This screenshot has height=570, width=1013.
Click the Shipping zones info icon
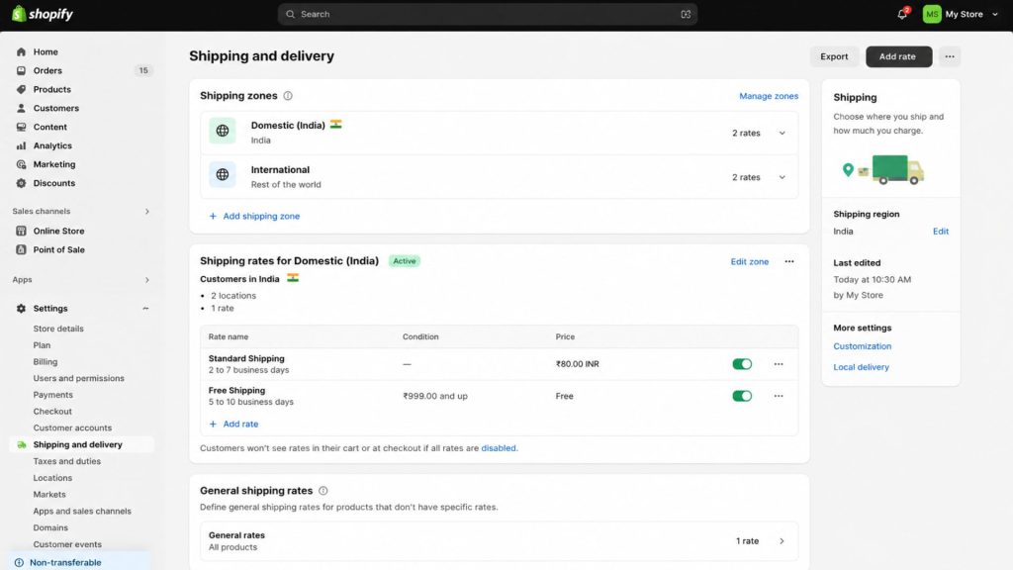point(288,96)
